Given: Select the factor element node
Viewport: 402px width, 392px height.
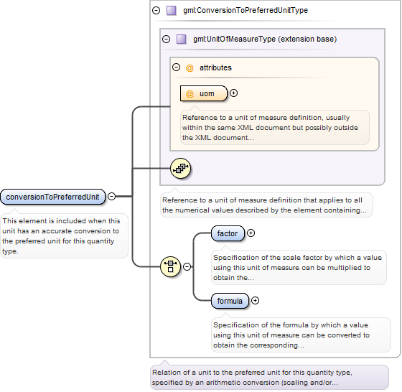Looking at the screenshot, I should tap(228, 233).
